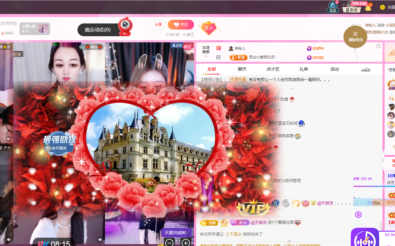This screenshot has width=395, height=246.
Task: Click the purple hexagon settings icon
Action: tap(358, 215)
